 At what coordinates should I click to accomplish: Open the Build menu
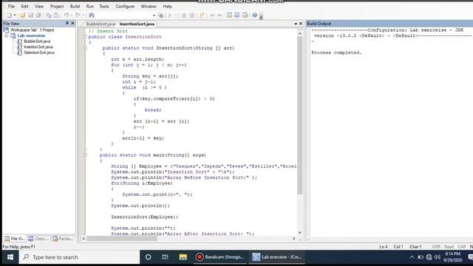coord(75,7)
